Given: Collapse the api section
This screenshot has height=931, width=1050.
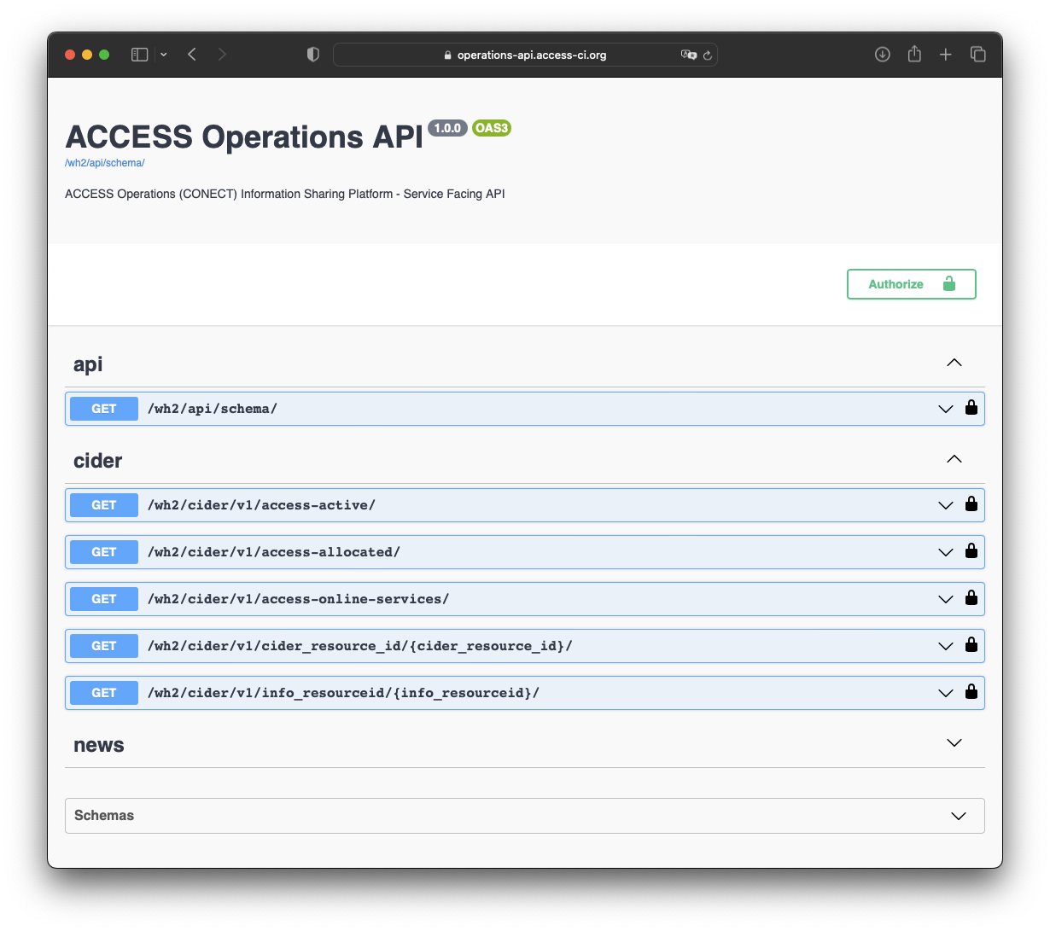Looking at the screenshot, I should click(x=954, y=364).
